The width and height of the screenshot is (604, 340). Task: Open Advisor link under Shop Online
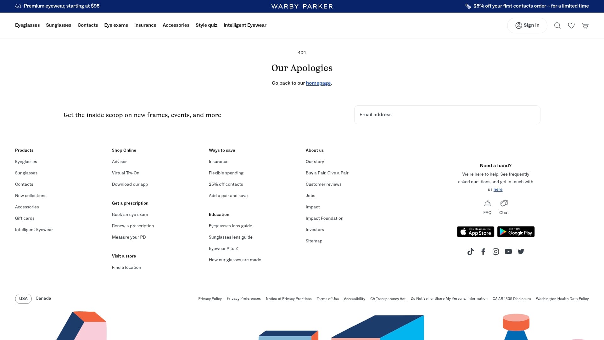point(120,162)
